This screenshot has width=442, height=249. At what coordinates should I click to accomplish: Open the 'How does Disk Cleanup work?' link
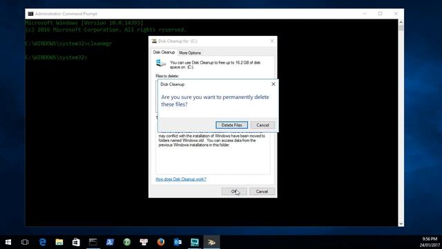click(181, 179)
